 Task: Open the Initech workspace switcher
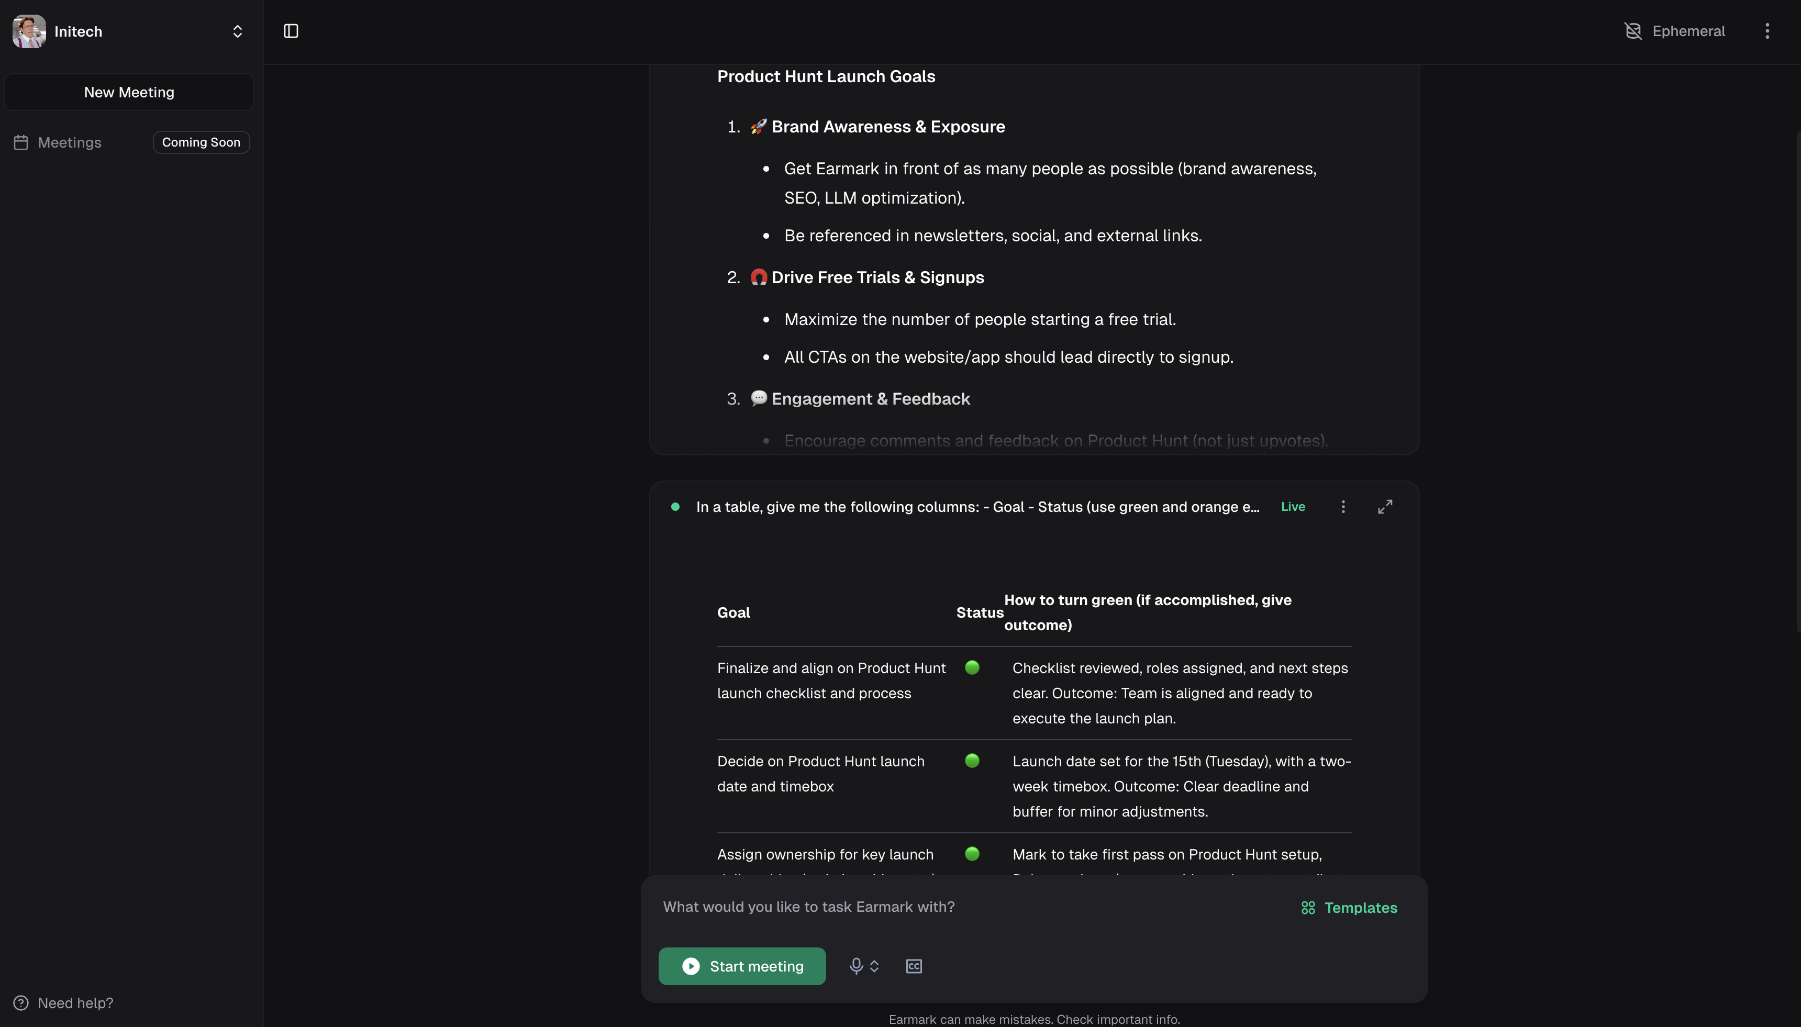(237, 31)
